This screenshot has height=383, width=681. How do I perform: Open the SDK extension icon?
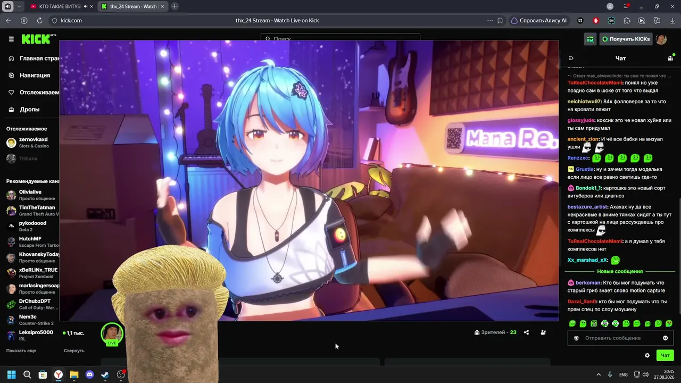[611, 21]
